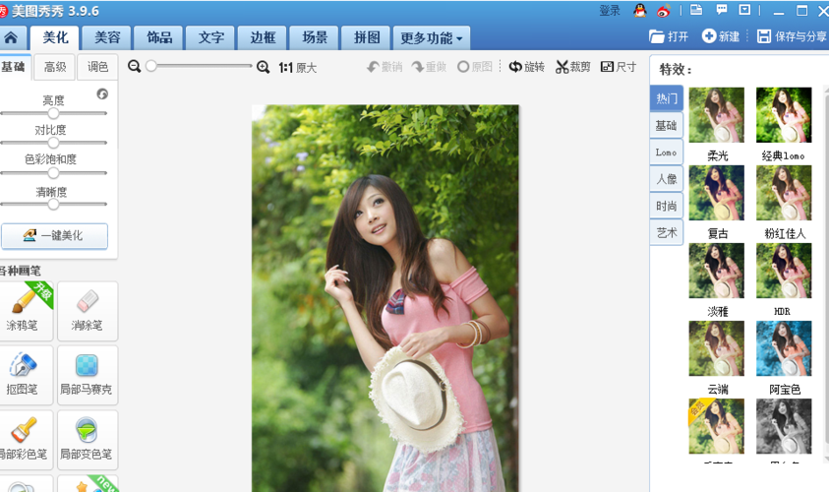Click the portrait photo on the canvas
The height and width of the screenshot is (492, 829).
pyautogui.click(x=385, y=298)
